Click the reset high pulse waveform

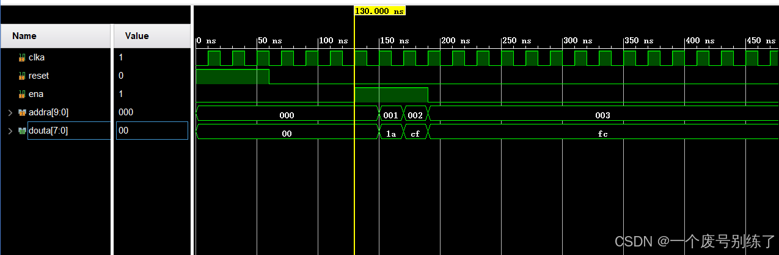(x=232, y=77)
